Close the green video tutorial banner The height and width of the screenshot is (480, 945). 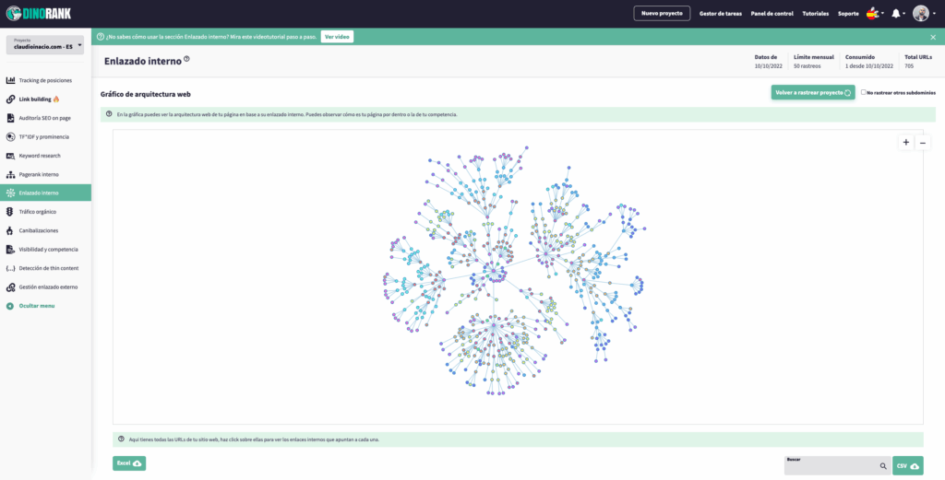pyautogui.click(x=933, y=37)
